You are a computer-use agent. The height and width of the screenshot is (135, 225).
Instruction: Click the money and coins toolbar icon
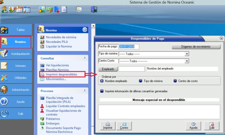(x=49, y=10)
